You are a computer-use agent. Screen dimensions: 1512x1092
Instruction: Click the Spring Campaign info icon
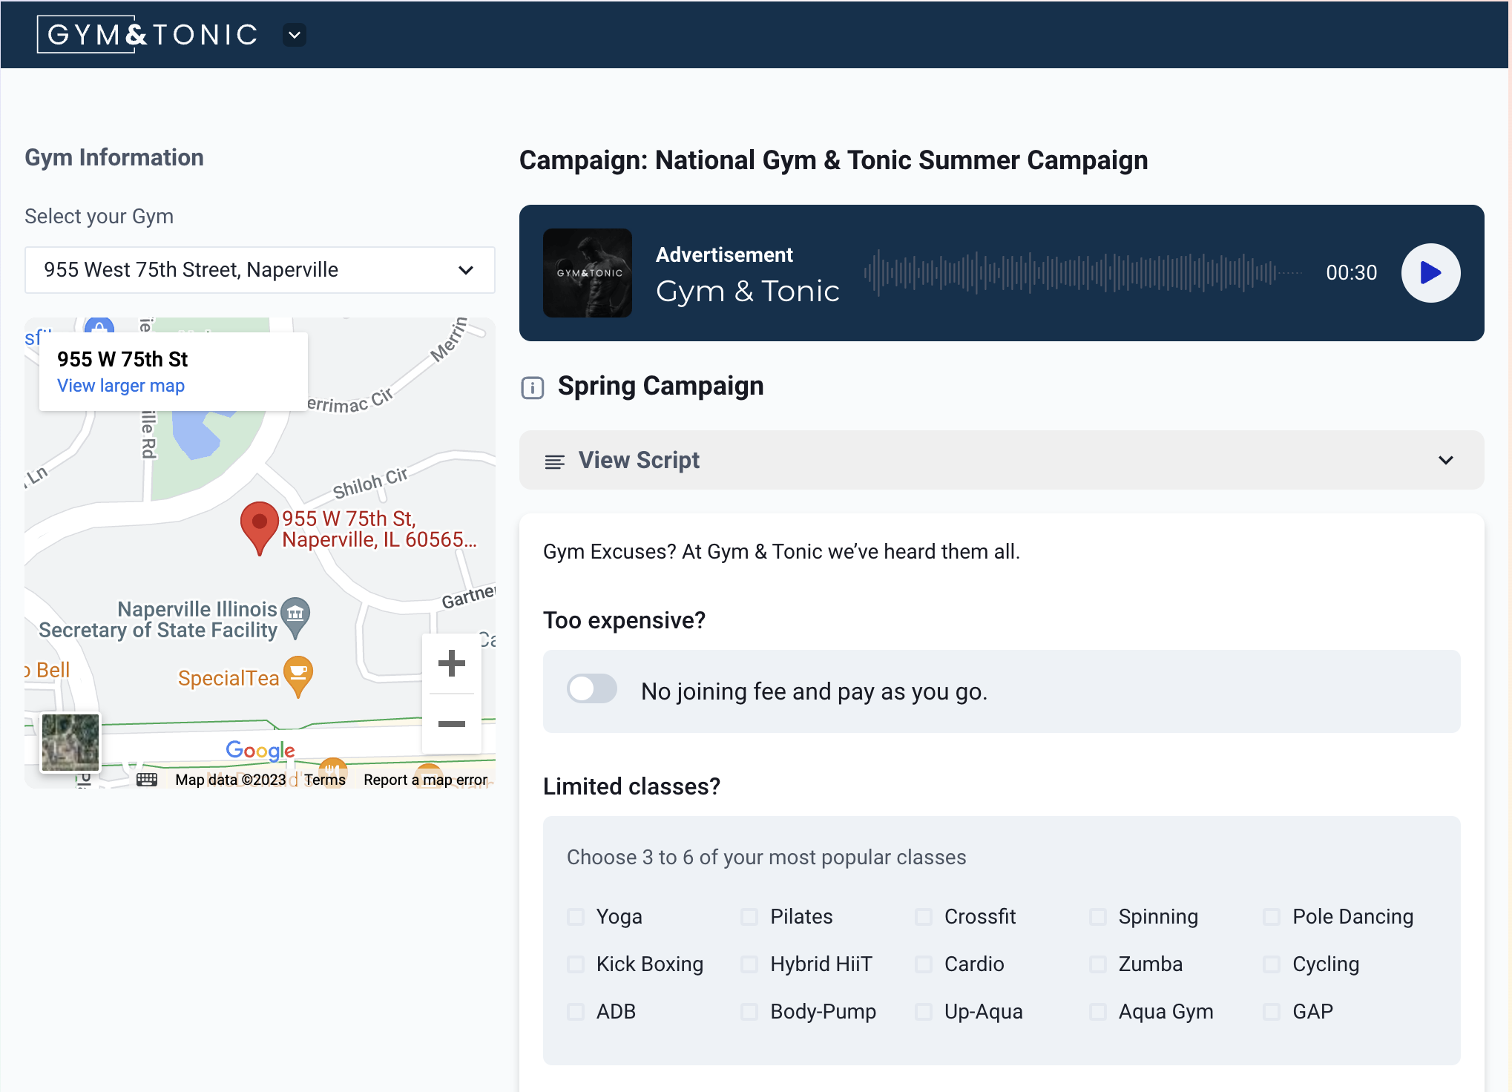532,387
